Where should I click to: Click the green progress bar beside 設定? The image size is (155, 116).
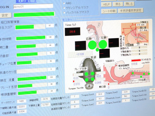tap(34, 15)
